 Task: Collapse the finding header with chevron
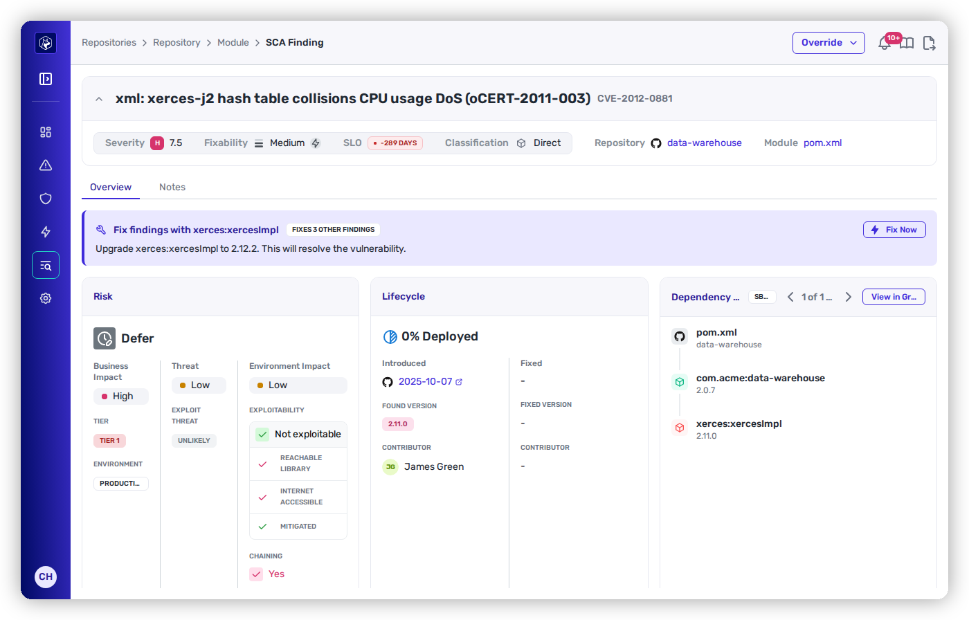point(99,99)
